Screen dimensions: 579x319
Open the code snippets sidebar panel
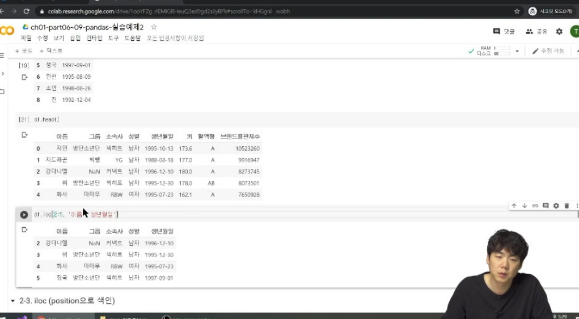pyautogui.click(x=2, y=74)
